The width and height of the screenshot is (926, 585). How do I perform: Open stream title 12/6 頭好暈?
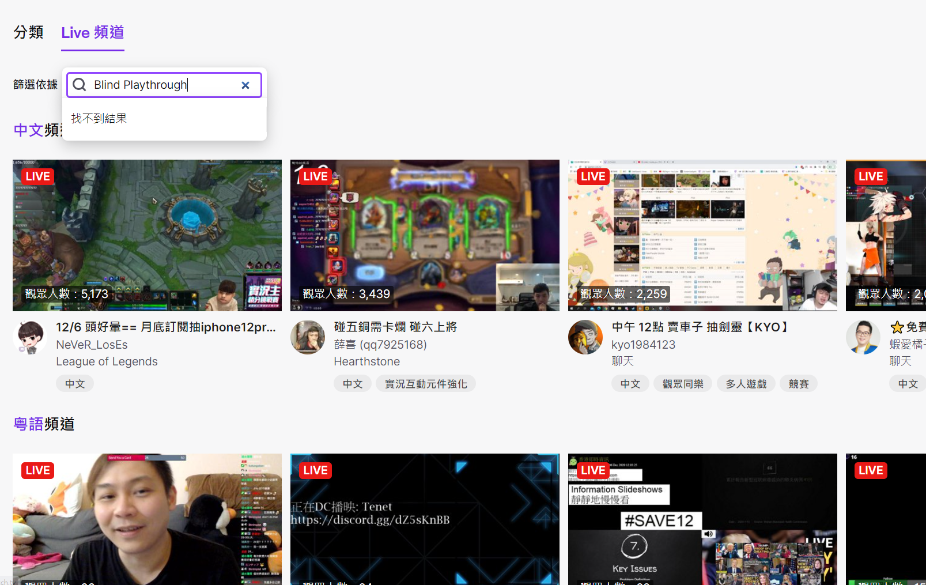166,327
